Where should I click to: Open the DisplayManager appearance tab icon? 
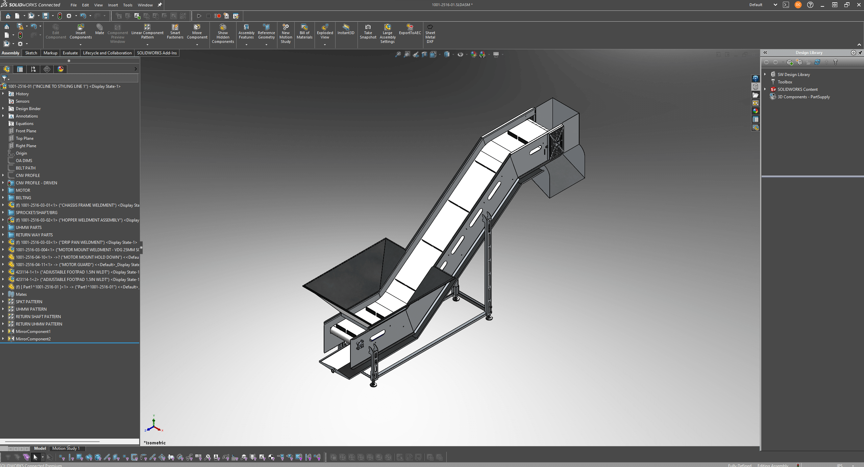click(x=60, y=69)
